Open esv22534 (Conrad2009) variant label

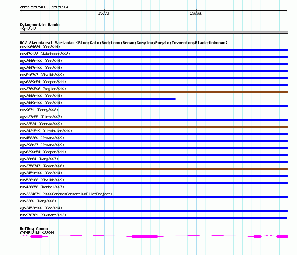[x=41, y=124]
